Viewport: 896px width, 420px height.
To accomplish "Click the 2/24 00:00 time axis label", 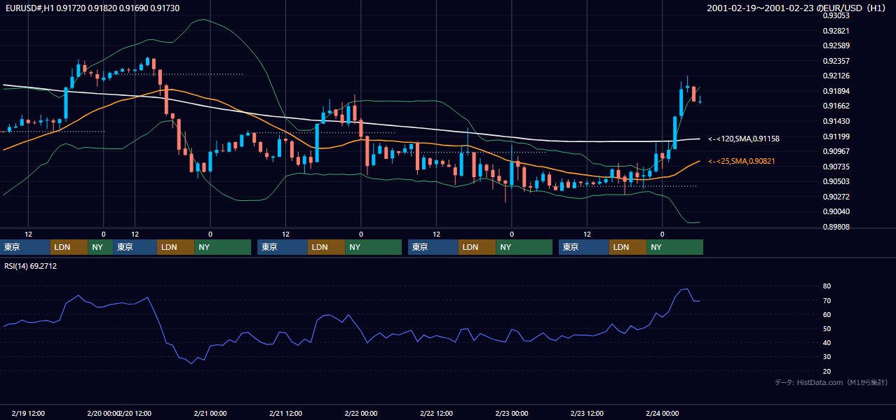I will pos(663,414).
